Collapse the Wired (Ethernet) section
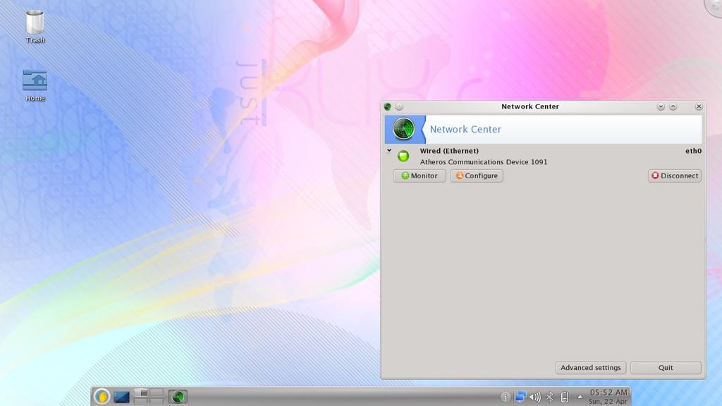This screenshot has height=406, width=722. tap(389, 151)
